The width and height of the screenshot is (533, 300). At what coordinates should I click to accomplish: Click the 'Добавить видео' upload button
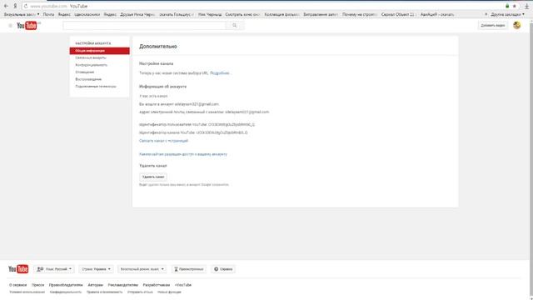tap(492, 26)
